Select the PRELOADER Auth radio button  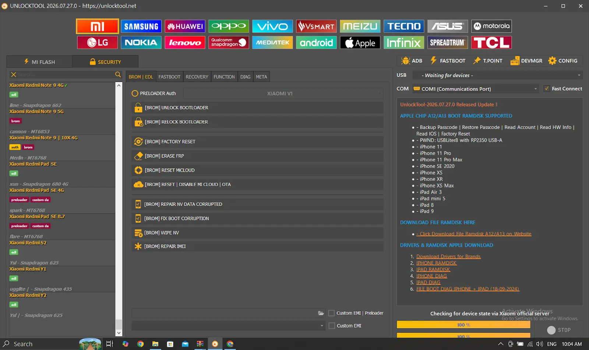point(135,93)
